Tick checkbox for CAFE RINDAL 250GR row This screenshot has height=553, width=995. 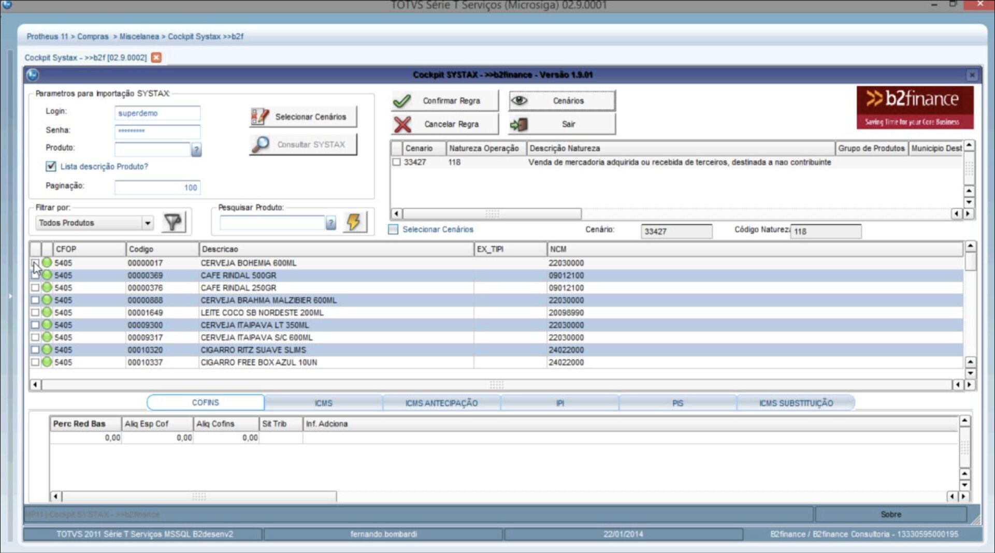[35, 288]
